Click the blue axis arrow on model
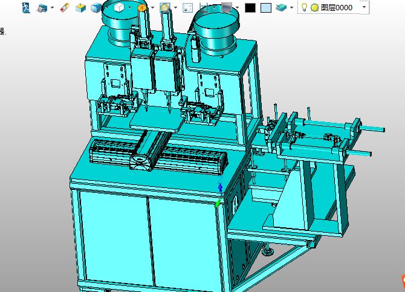The width and height of the screenshot is (405, 292). 220,187
